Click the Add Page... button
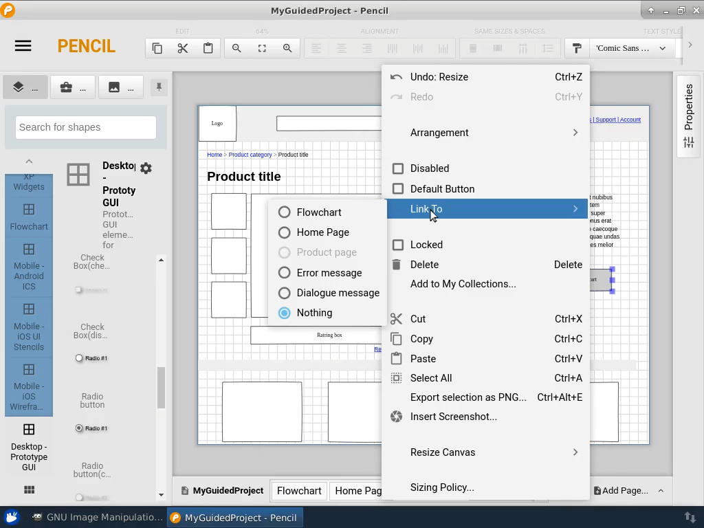This screenshot has height=528, width=704. pos(621,491)
